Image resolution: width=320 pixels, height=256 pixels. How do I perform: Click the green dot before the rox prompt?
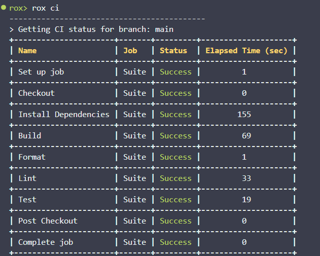(4, 8)
